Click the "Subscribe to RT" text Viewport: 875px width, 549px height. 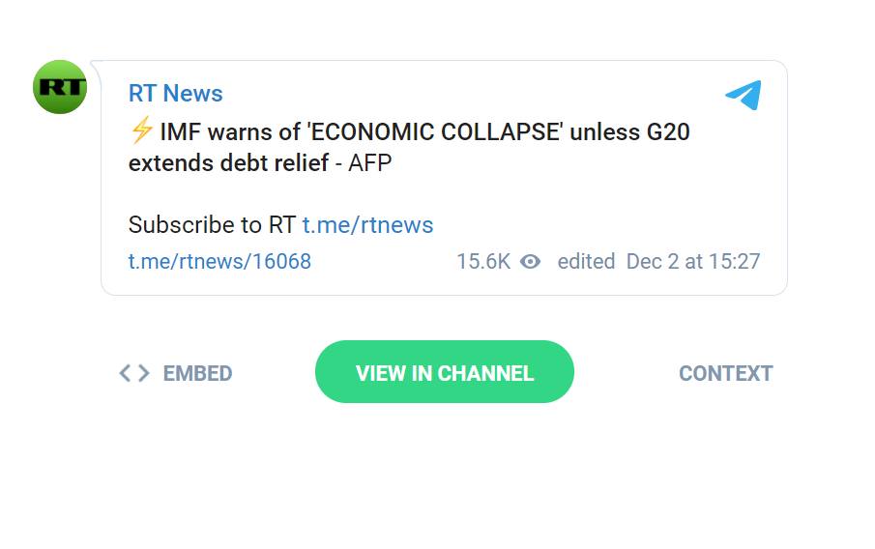tap(212, 225)
